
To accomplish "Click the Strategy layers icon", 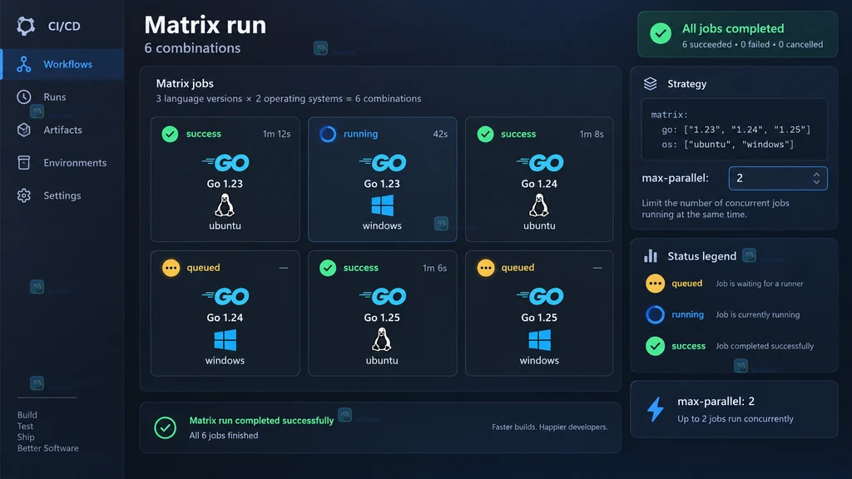I will pyautogui.click(x=651, y=84).
